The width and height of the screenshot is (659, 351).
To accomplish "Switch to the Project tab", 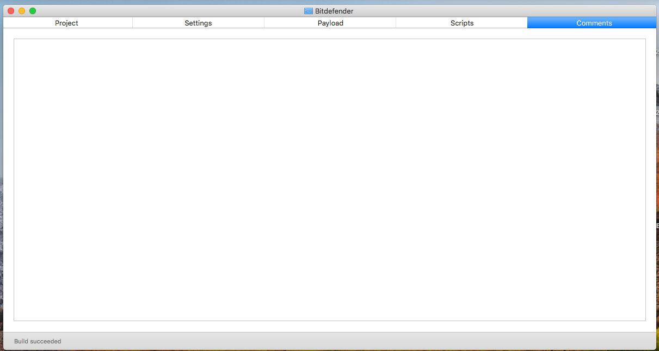I will (x=67, y=23).
